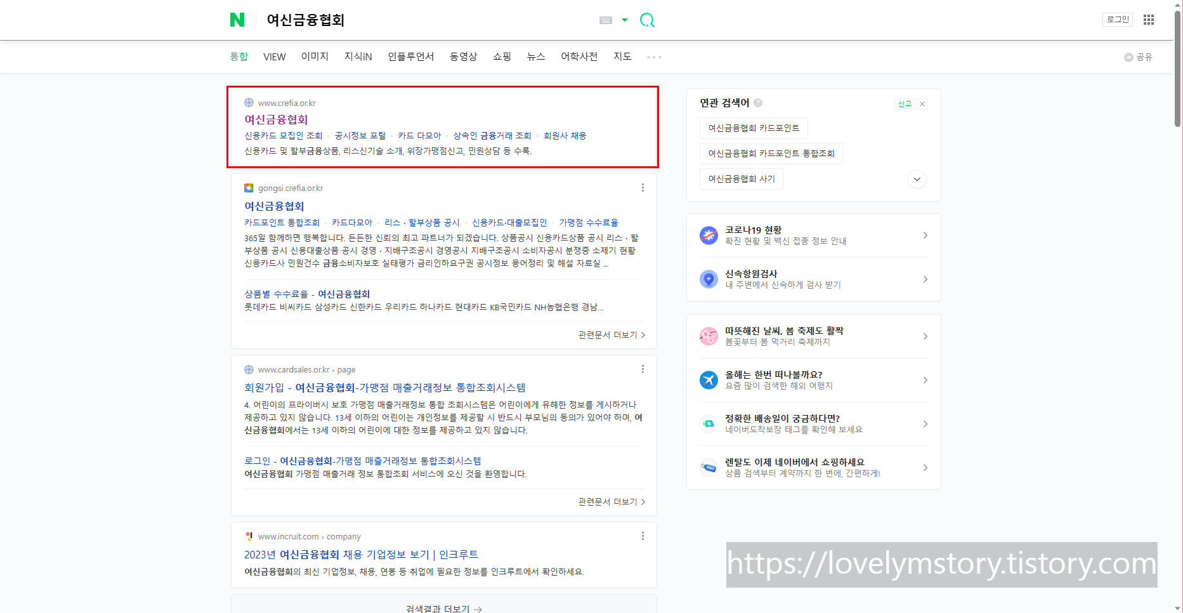Open the Naver services grid icon
This screenshot has height=613, width=1183.
(1149, 20)
